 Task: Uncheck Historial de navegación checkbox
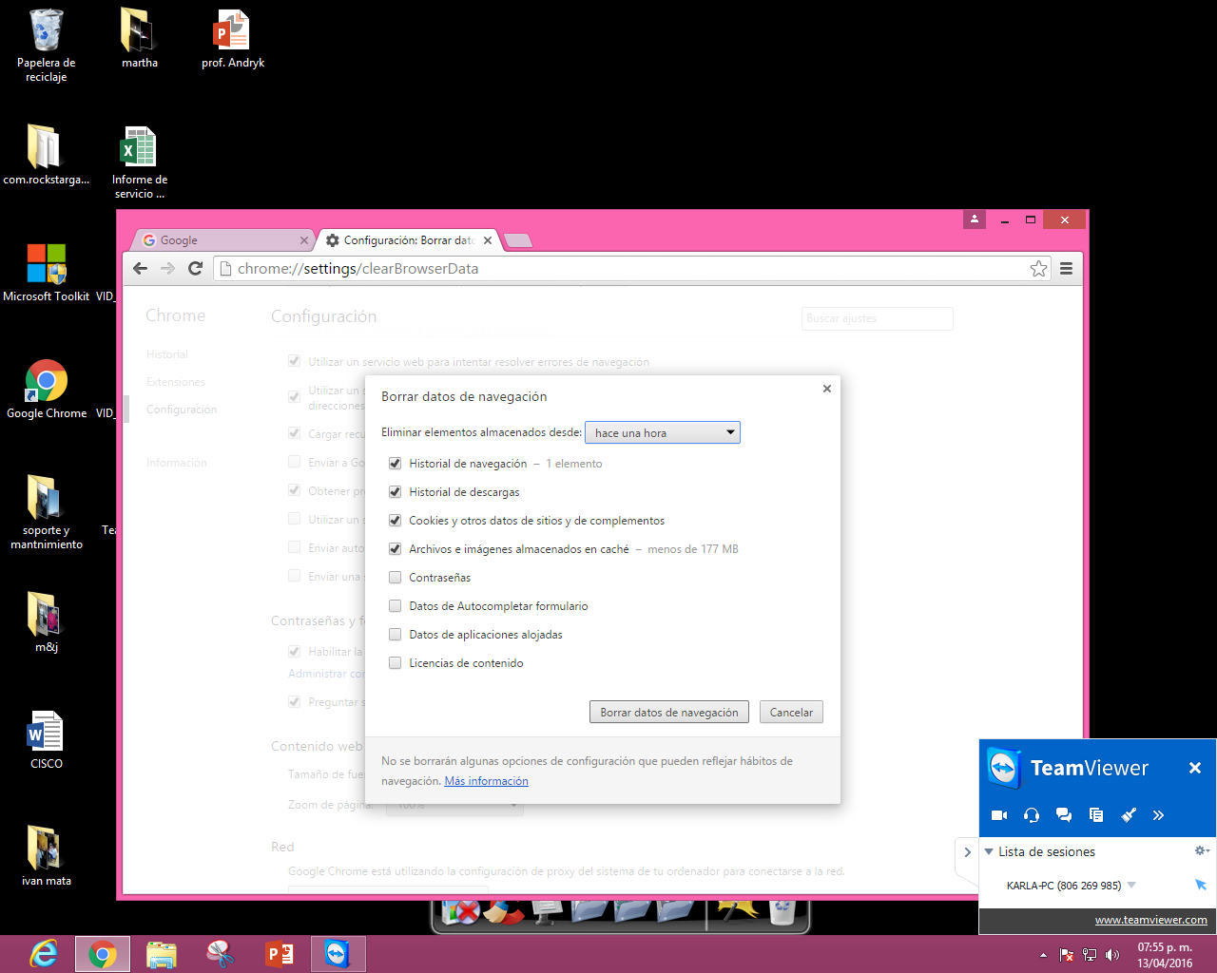pos(395,464)
